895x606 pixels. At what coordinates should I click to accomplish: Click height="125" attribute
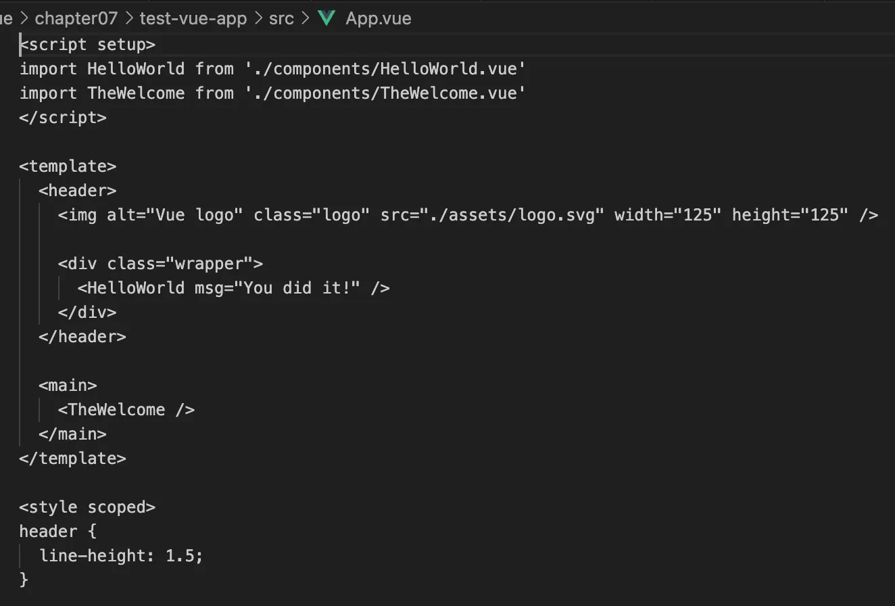point(790,215)
